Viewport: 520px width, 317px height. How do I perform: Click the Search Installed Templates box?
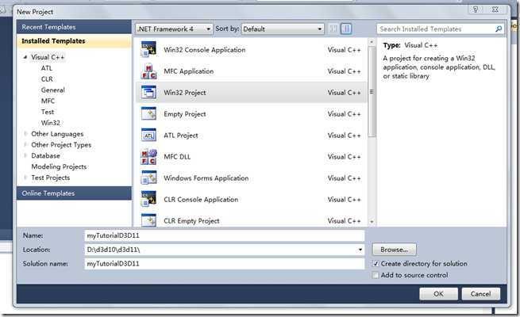click(x=441, y=29)
